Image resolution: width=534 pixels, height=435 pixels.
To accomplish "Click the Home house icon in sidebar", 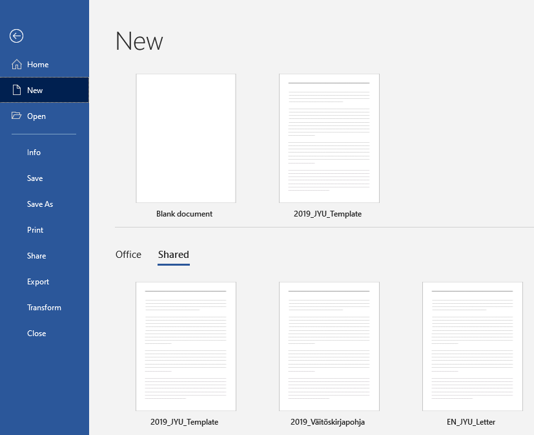I will [x=17, y=65].
